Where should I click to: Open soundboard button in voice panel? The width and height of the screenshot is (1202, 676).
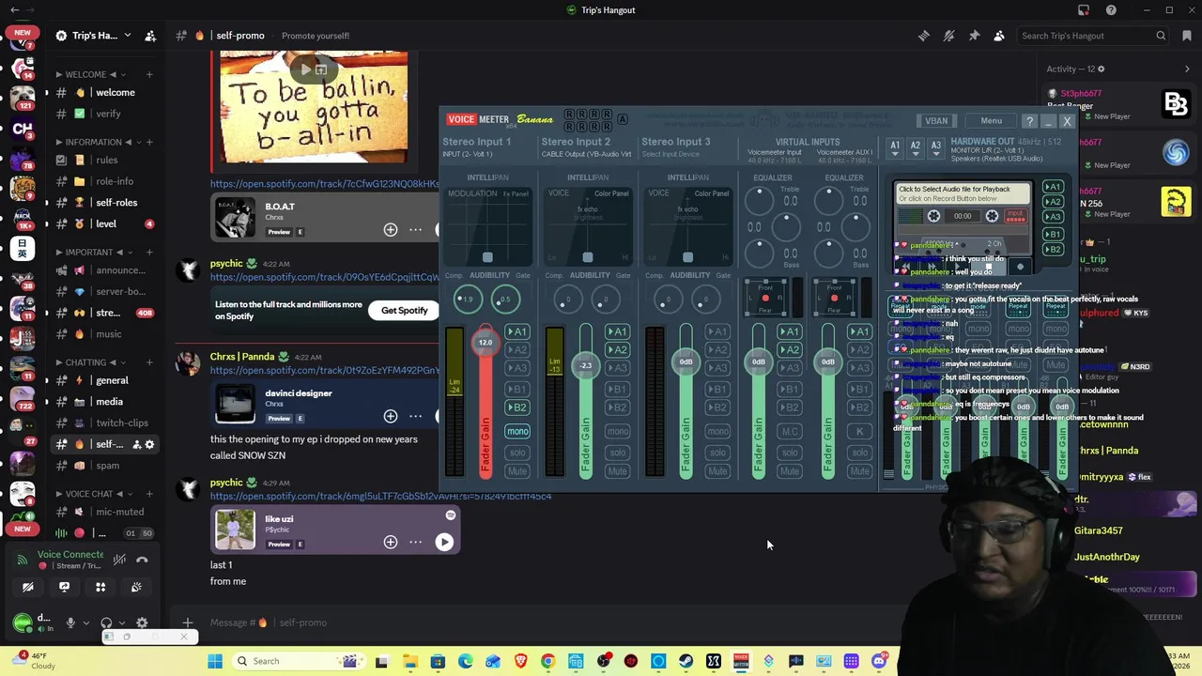[x=136, y=587]
